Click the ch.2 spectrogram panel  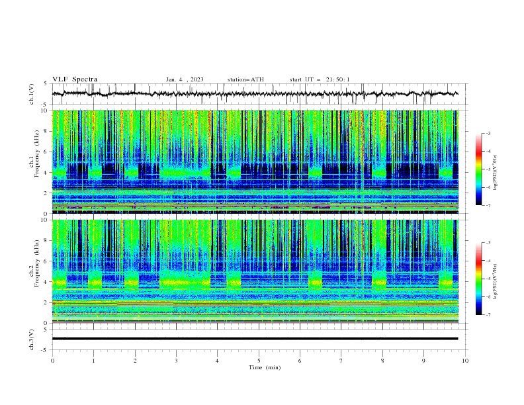click(255, 271)
